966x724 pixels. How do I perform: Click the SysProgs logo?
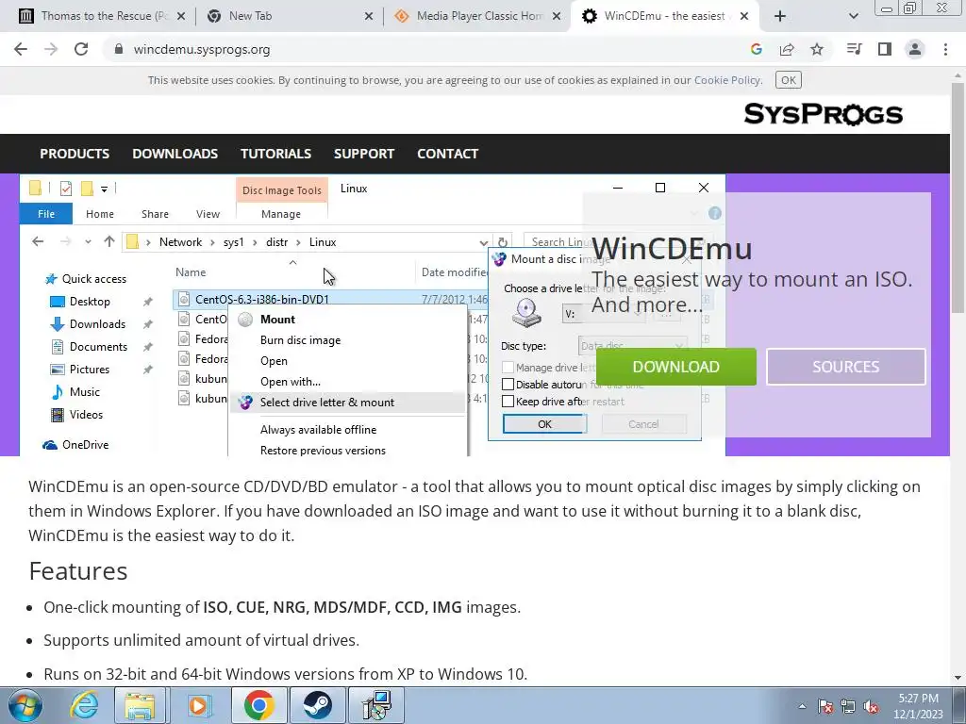pos(823,114)
